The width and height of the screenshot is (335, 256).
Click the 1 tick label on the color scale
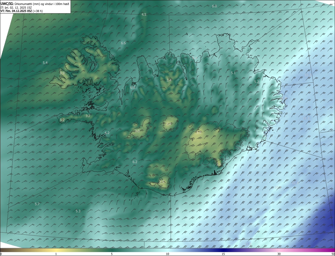[56, 254]
